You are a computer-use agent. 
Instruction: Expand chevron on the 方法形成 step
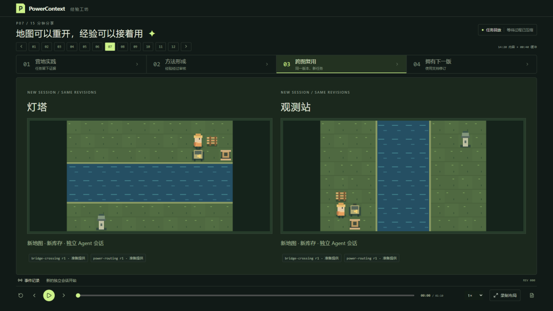267,64
